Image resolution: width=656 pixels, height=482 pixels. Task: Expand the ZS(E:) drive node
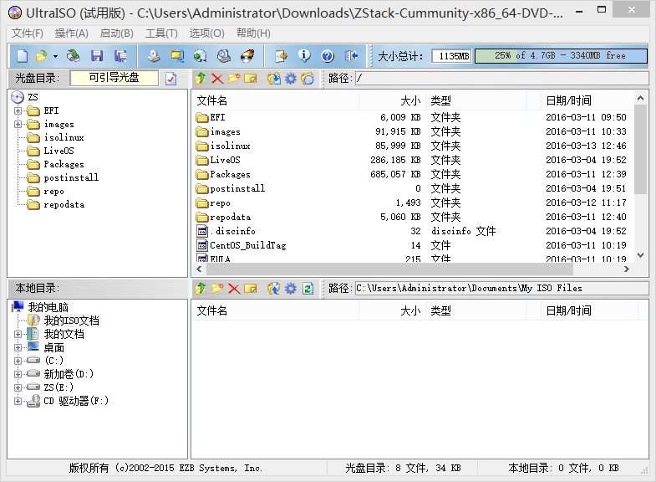coord(18,387)
